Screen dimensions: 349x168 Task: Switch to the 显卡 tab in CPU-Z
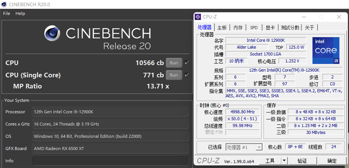pos(270,28)
